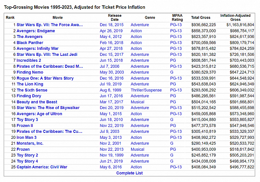Open The Sixth Sense movie link
This screenshot has height=182, width=260.
point(32,90)
